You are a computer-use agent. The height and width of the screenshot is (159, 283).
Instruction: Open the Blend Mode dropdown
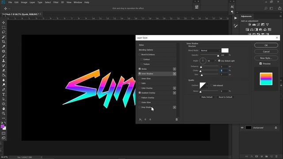210,50
